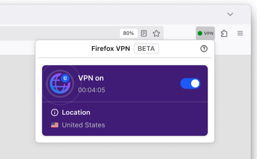Open the Extensions puzzle piece icon

[224, 33]
